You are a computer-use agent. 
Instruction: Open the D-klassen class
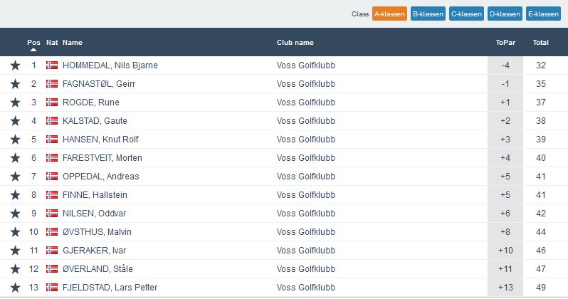(x=505, y=14)
